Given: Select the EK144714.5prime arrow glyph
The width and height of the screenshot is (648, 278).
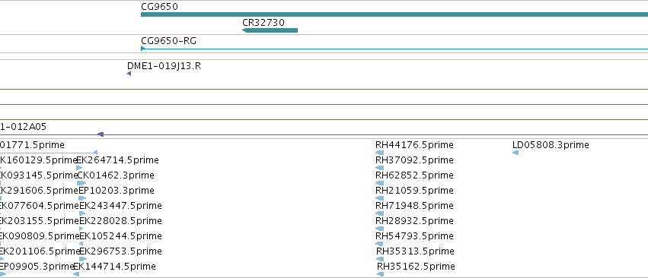Looking at the screenshot, I should [76, 274].
